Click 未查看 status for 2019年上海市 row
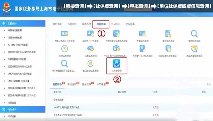 [155, 107]
